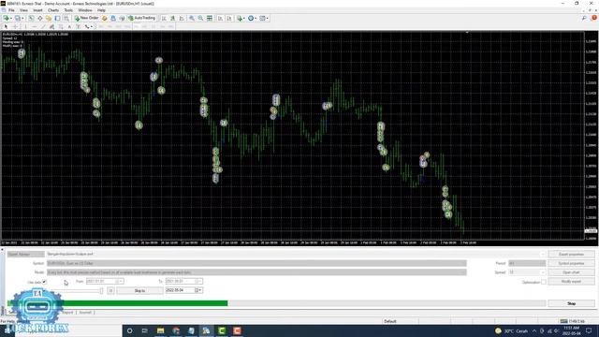Open the Insert menu

(37, 10)
